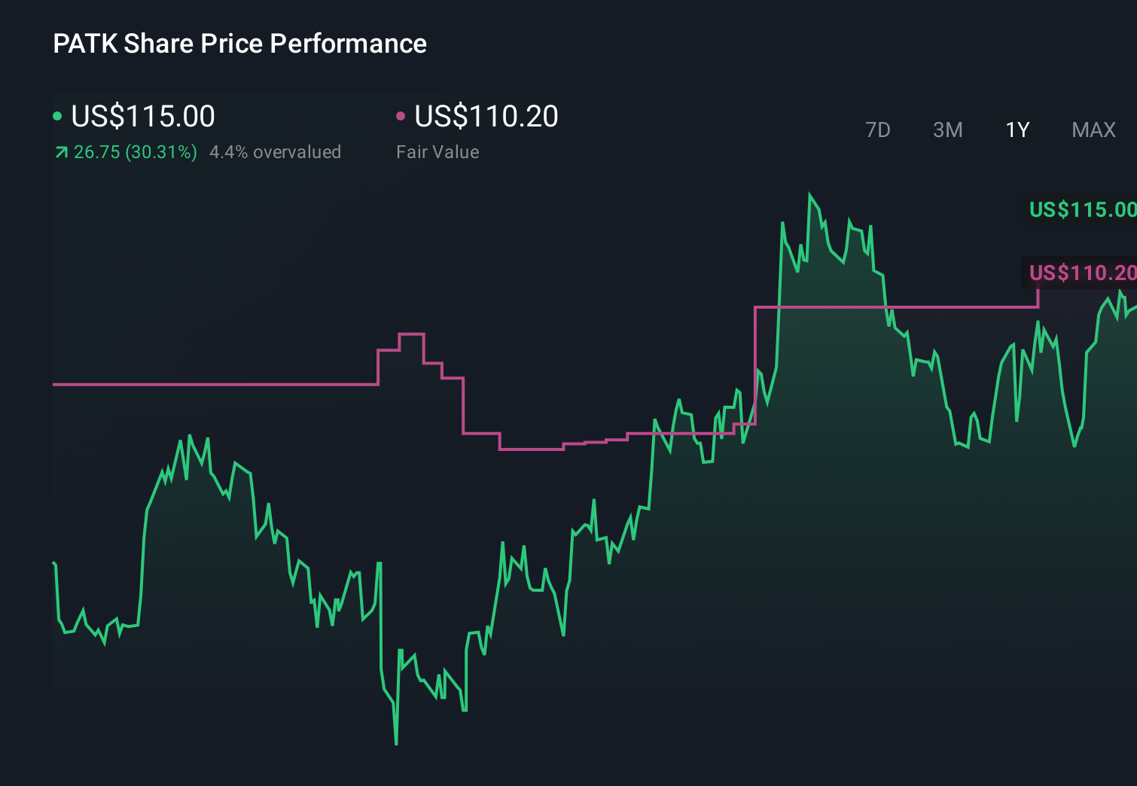Select the US$110.20 fair value tag on the right
1137x786 pixels.
pos(1081,273)
